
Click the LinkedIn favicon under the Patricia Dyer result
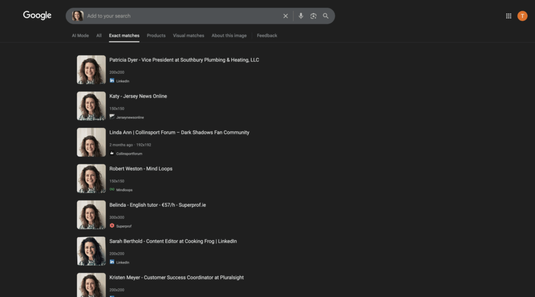(x=112, y=81)
